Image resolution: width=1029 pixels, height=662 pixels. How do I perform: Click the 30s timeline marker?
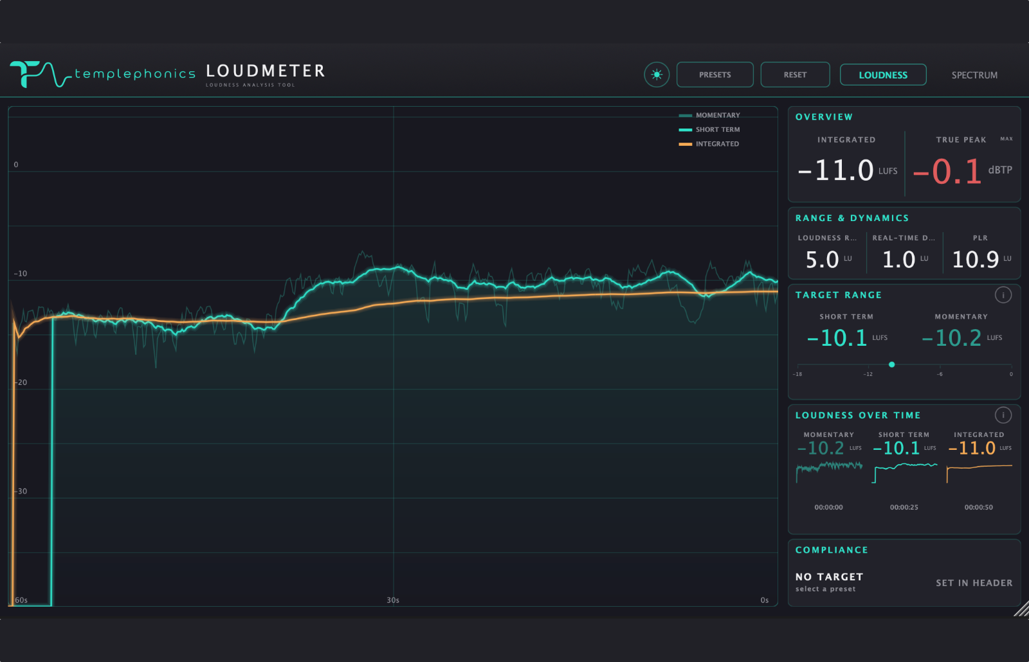pyautogui.click(x=393, y=600)
